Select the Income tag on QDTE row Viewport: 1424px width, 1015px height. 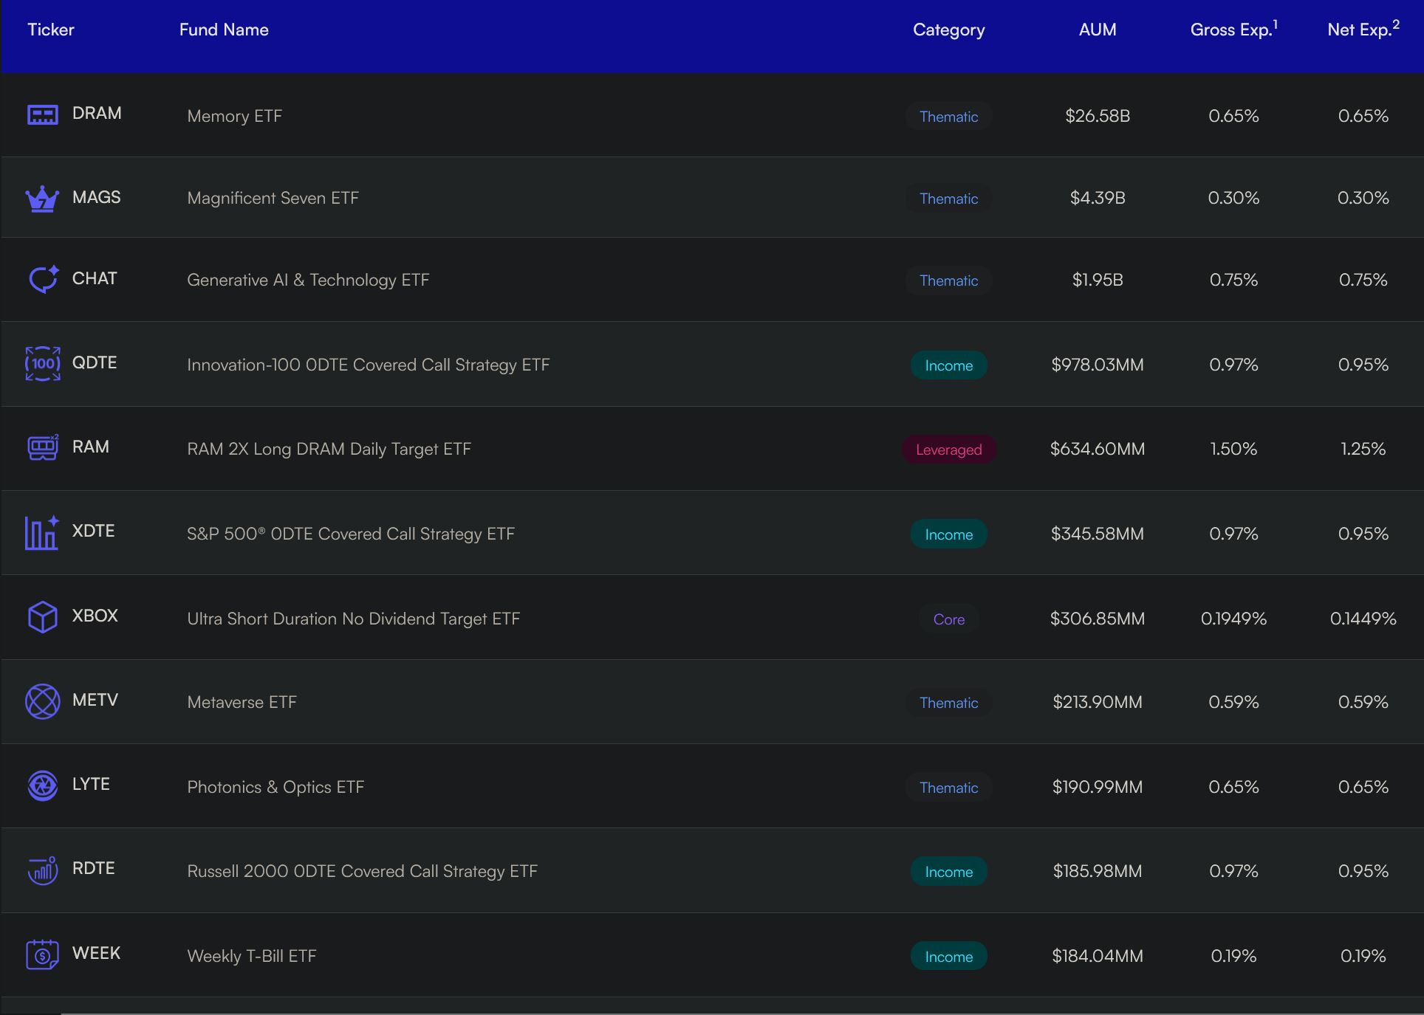click(x=948, y=365)
